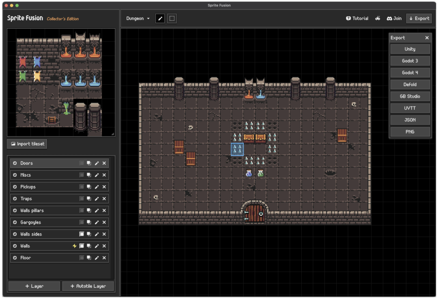Click Import tileset button
The width and height of the screenshot is (438, 300).
(28, 144)
